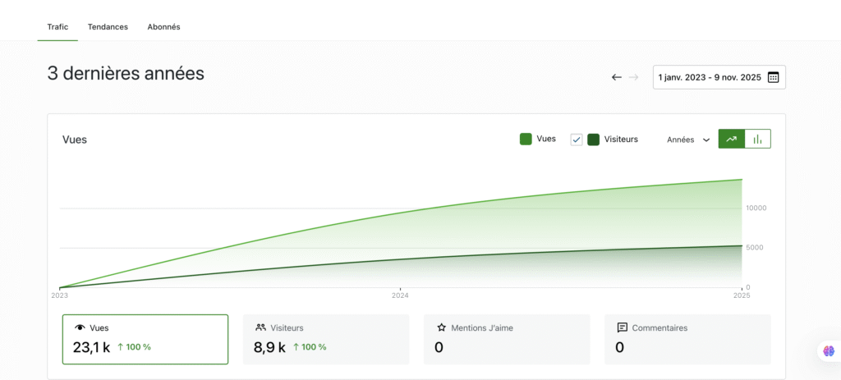Switch to the Tendances tab

pyautogui.click(x=108, y=26)
